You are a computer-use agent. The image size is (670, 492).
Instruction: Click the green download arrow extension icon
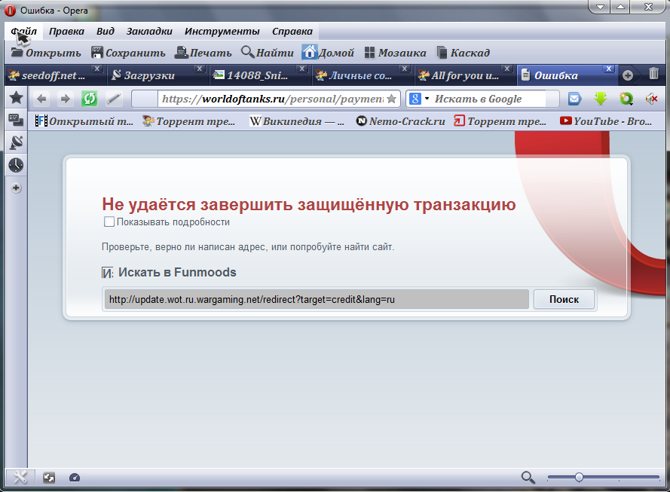(x=601, y=99)
